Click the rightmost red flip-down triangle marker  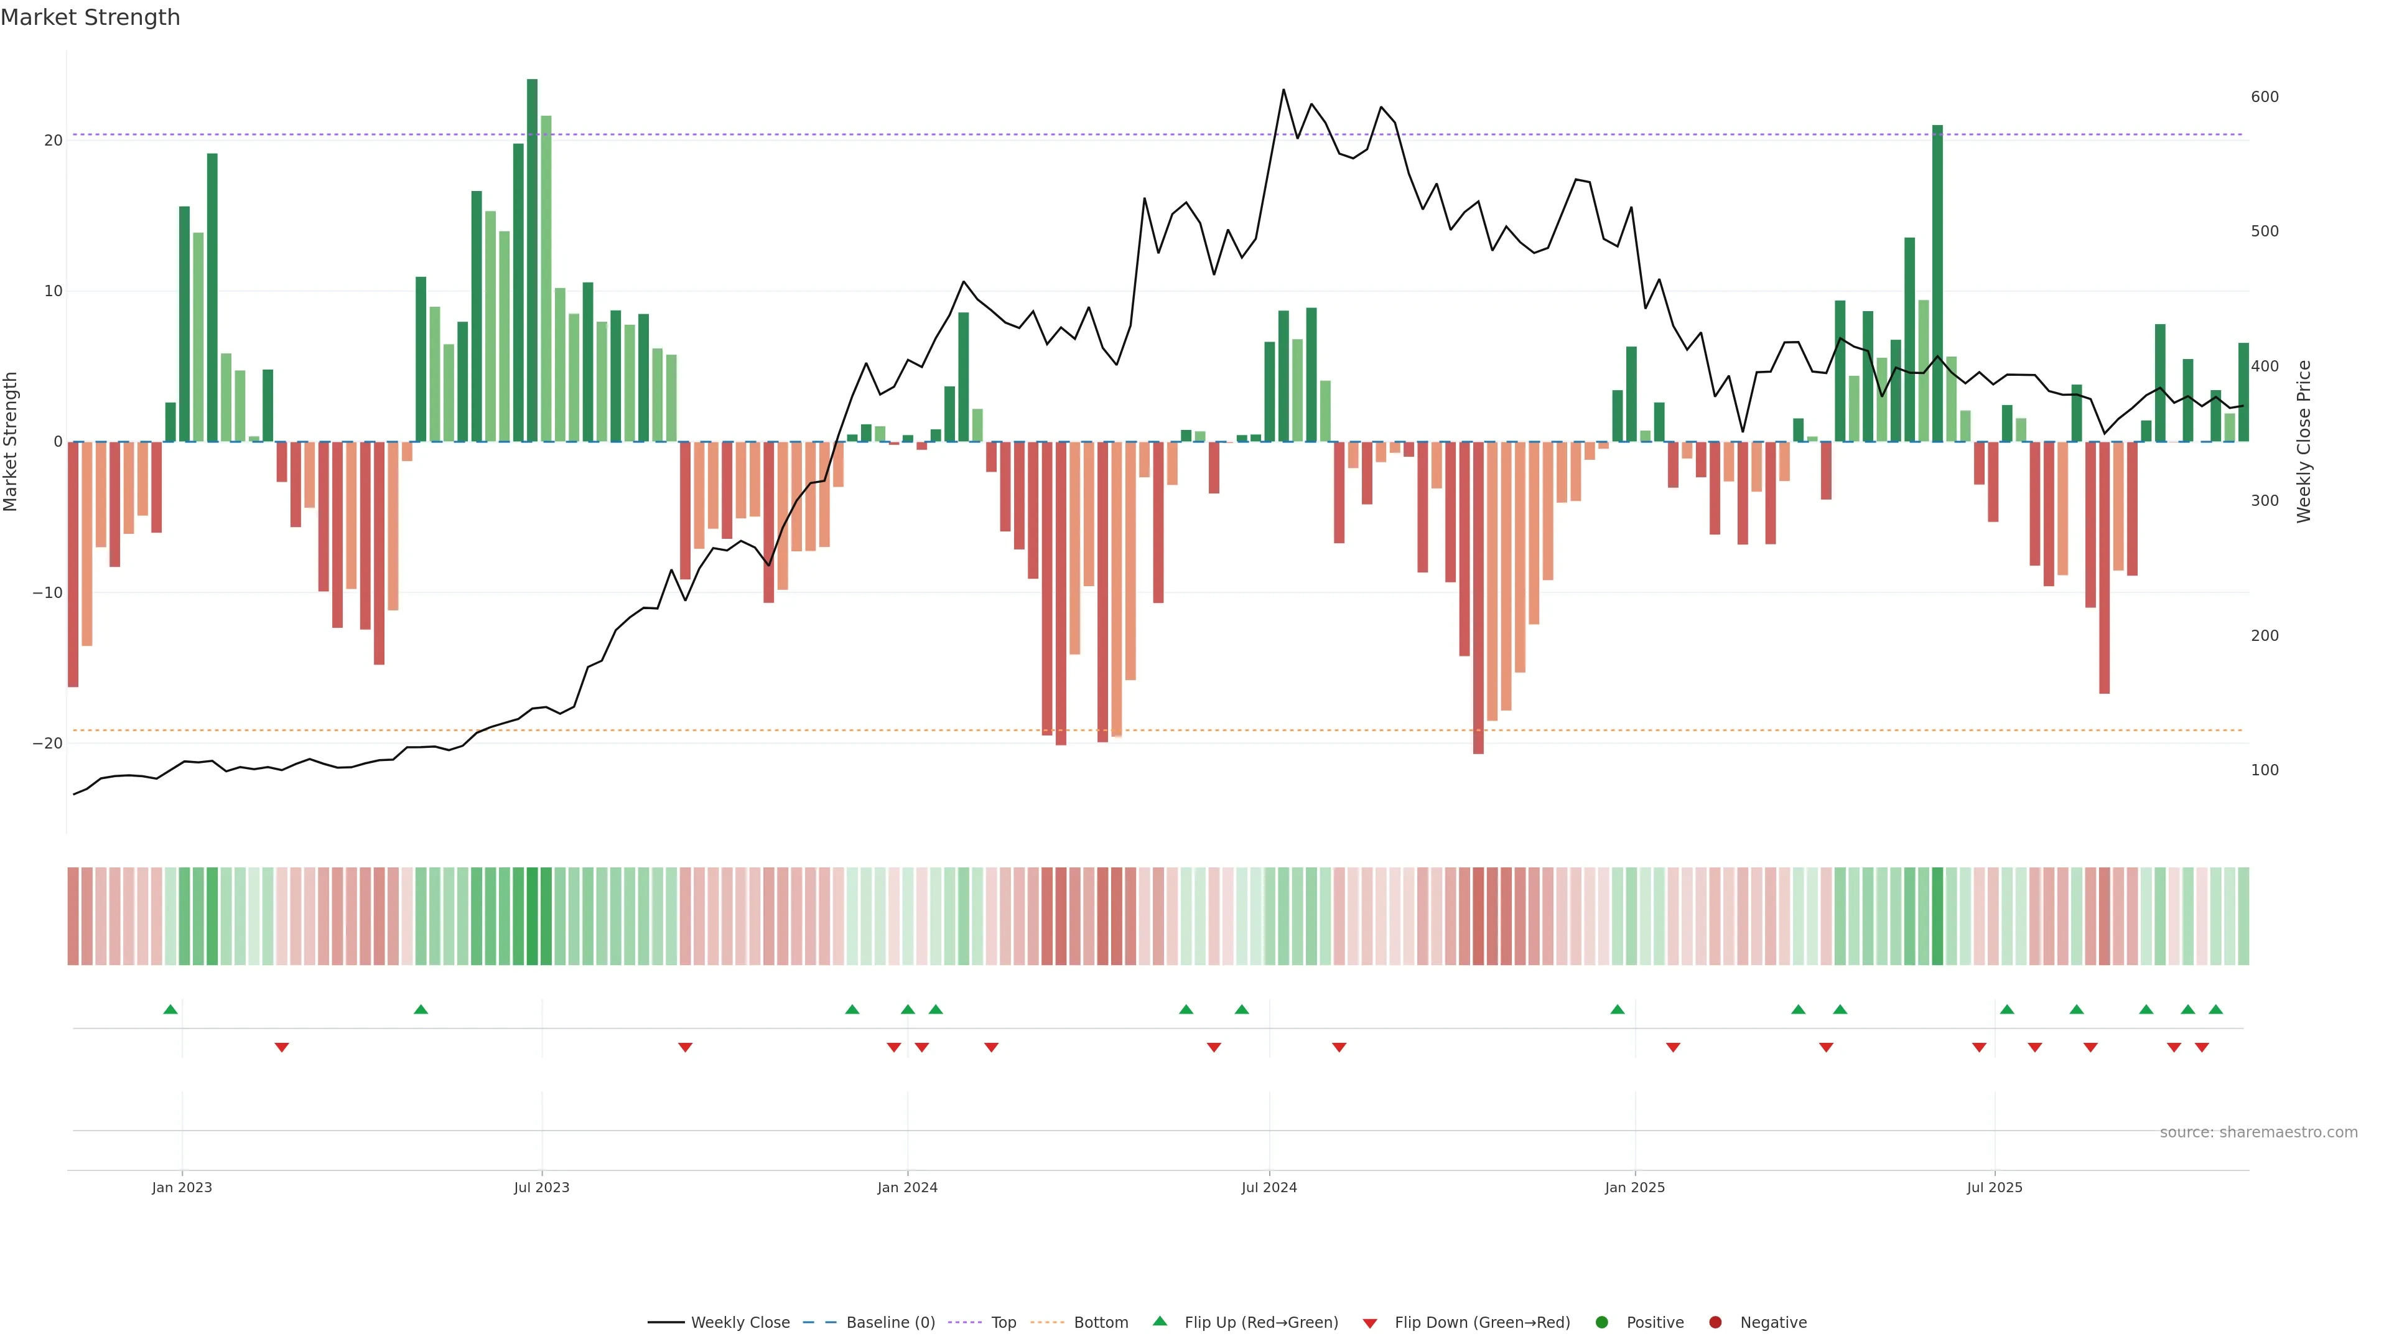[x=2202, y=1047]
